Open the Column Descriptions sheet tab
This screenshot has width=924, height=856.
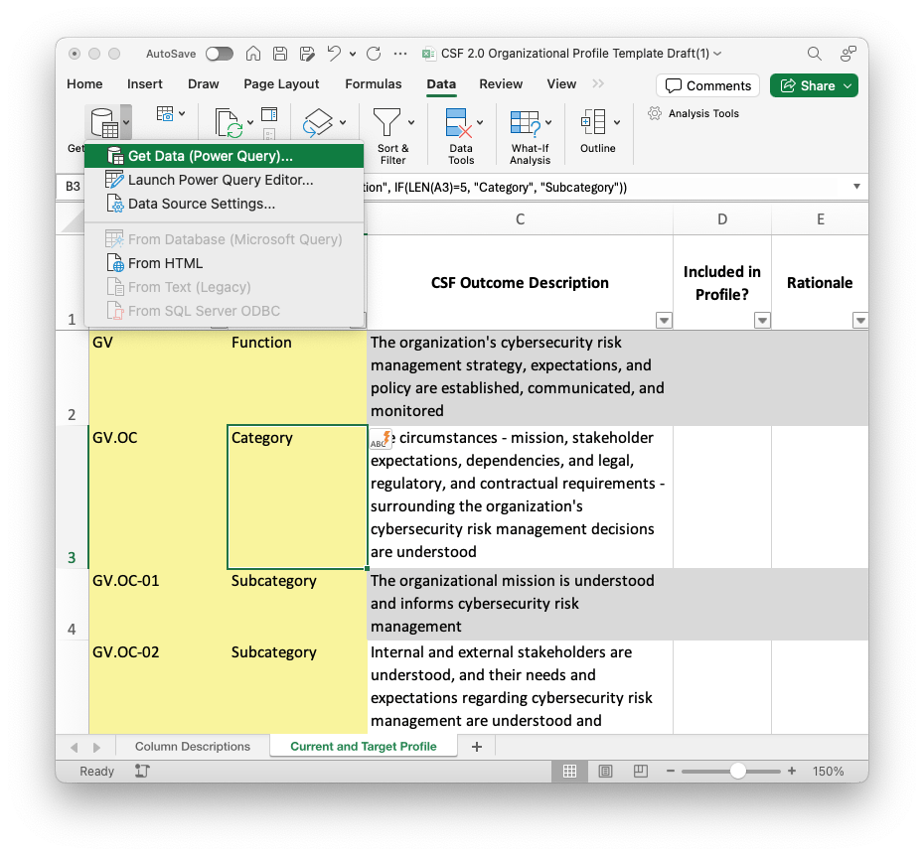point(193,747)
